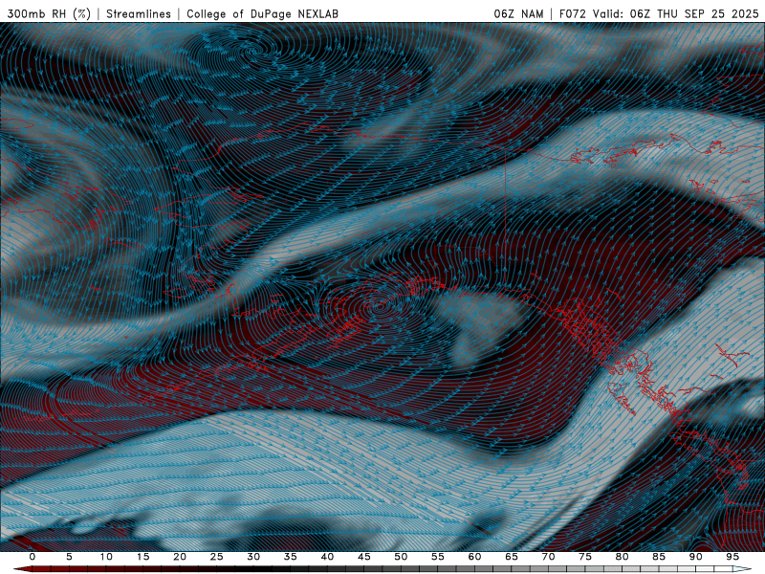Click the cyclonic swirl center in the middle of map

(379, 307)
